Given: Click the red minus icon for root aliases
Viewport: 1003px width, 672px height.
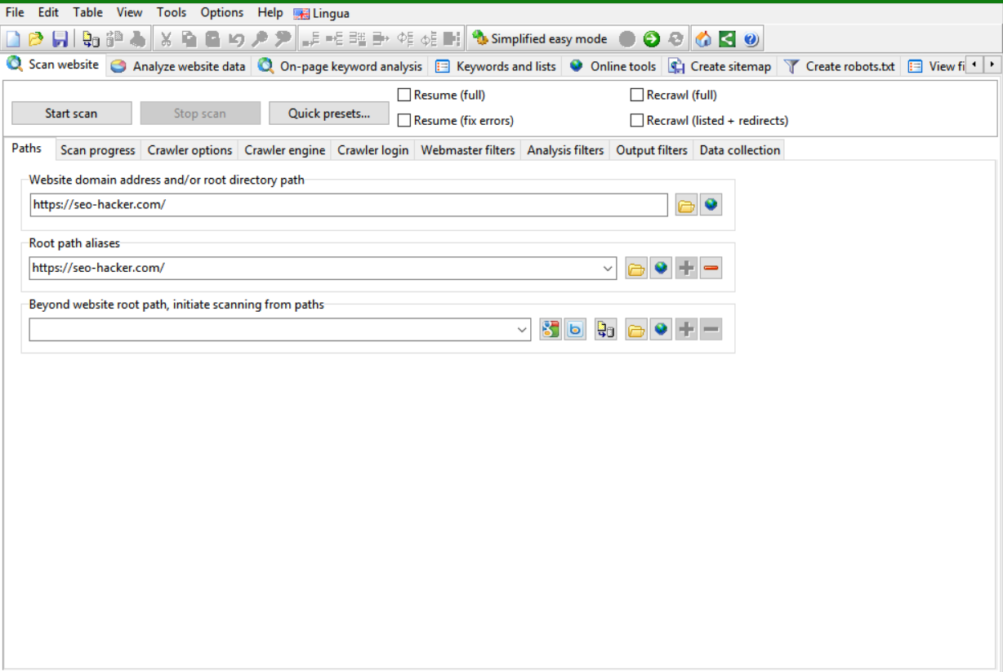Looking at the screenshot, I should 711,268.
